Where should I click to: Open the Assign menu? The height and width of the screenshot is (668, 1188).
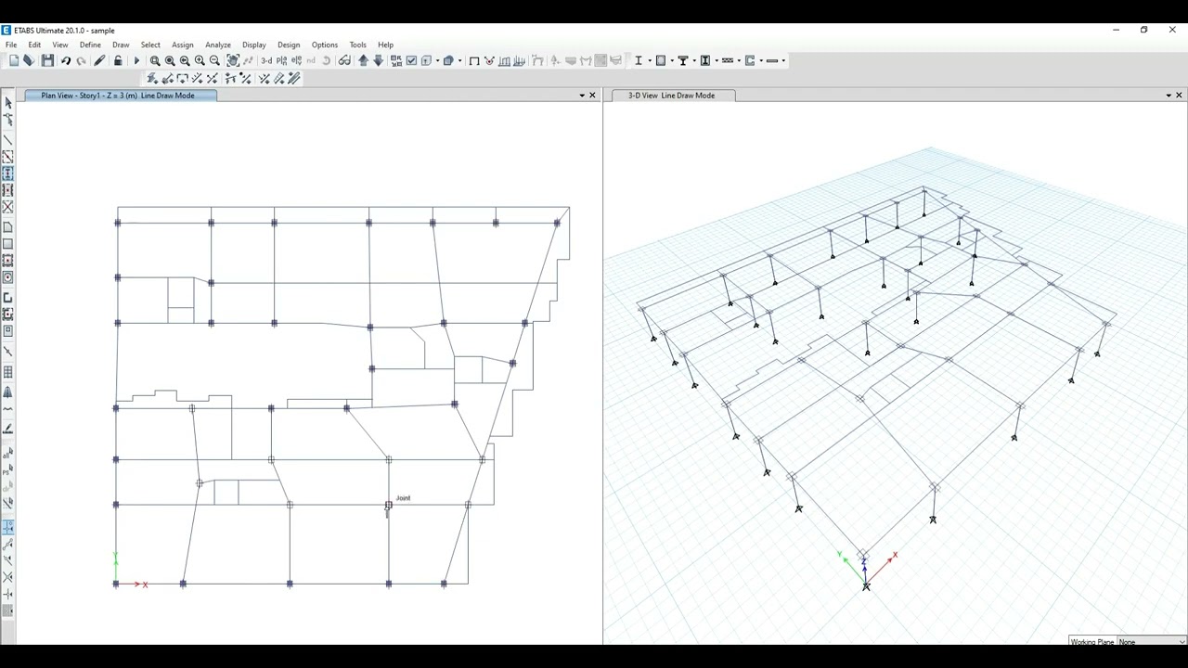click(x=183, y=45)
